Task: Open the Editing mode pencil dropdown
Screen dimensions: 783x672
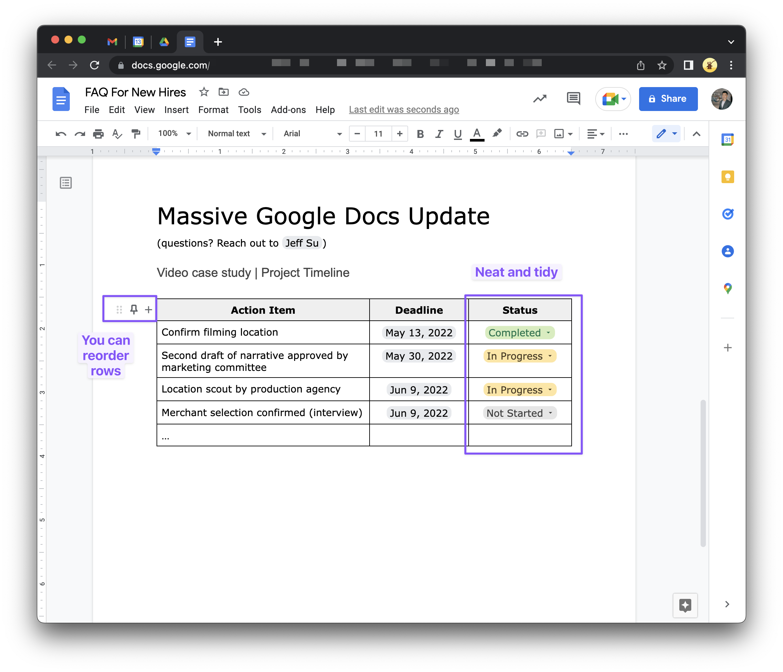Action: click(666, 134)
